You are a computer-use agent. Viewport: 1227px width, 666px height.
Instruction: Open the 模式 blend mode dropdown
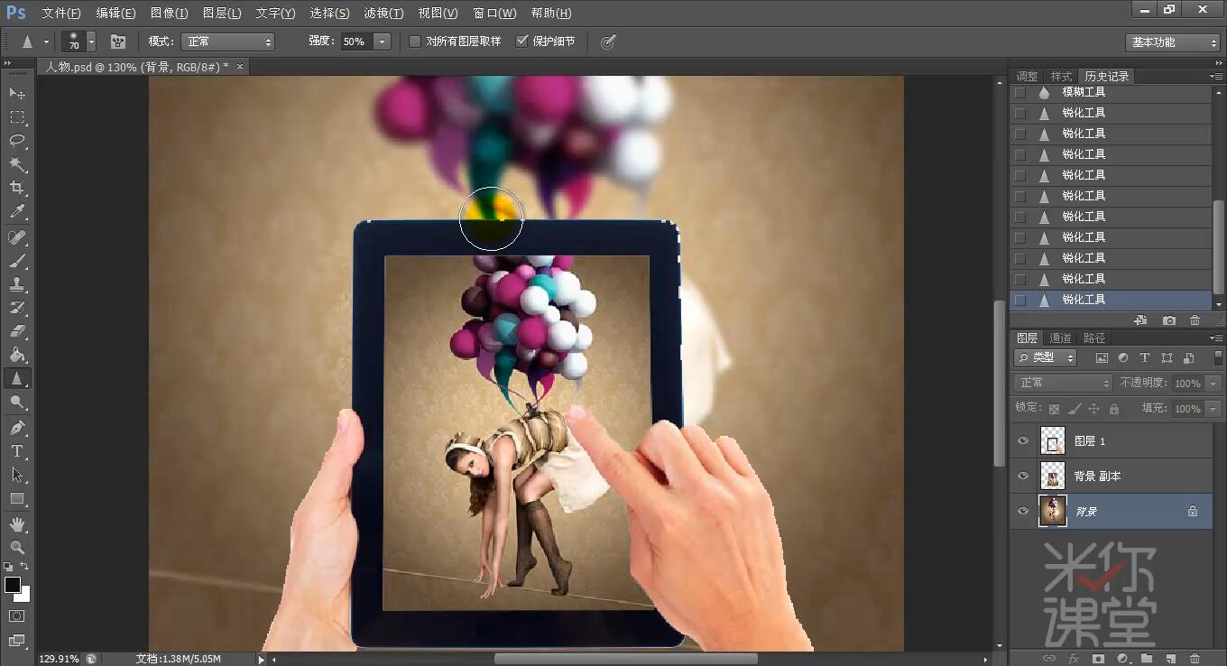(x=227, y=42)
